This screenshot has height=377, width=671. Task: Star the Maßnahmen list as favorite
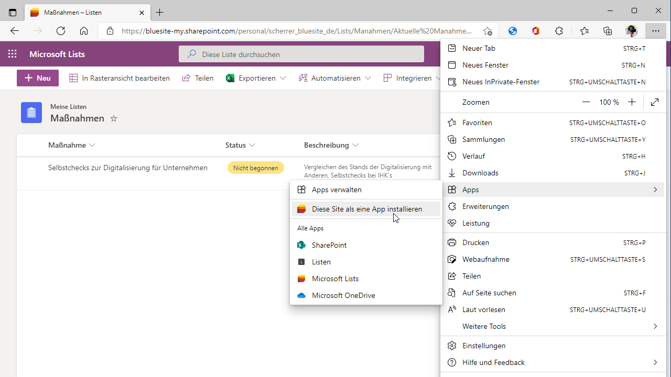coord(114,119)
